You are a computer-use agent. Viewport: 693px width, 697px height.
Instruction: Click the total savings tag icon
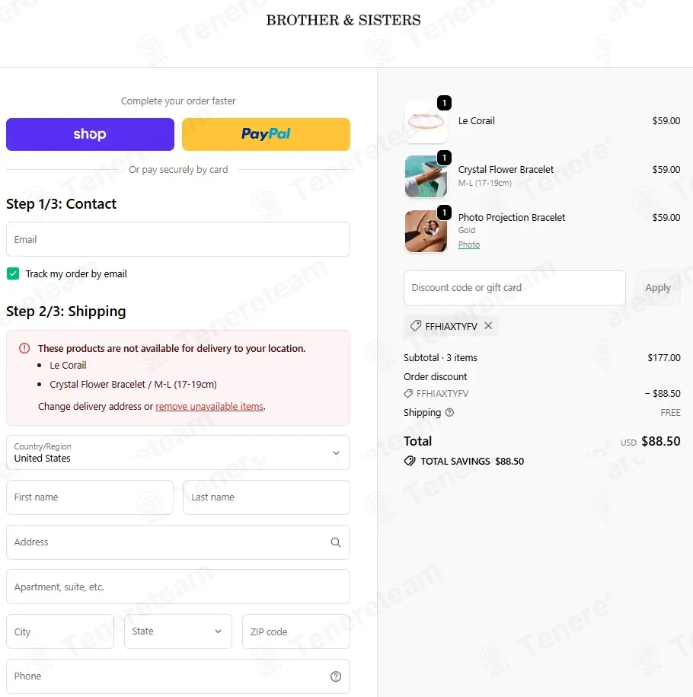coord(410,461)
